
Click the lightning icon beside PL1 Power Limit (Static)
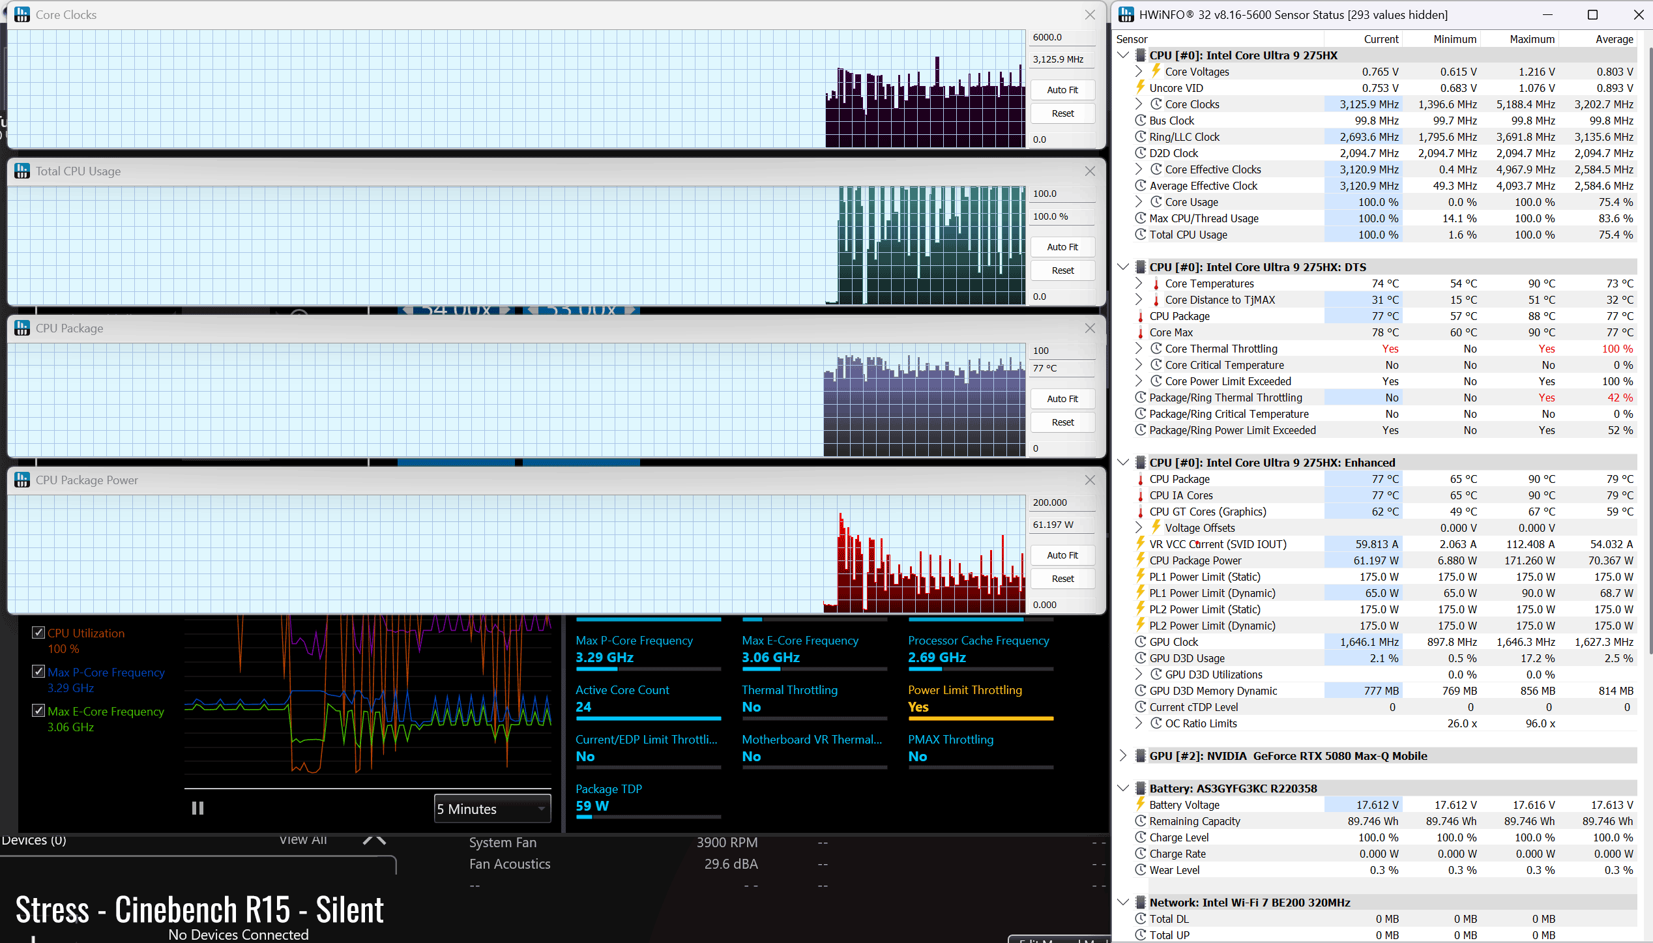1141,576
